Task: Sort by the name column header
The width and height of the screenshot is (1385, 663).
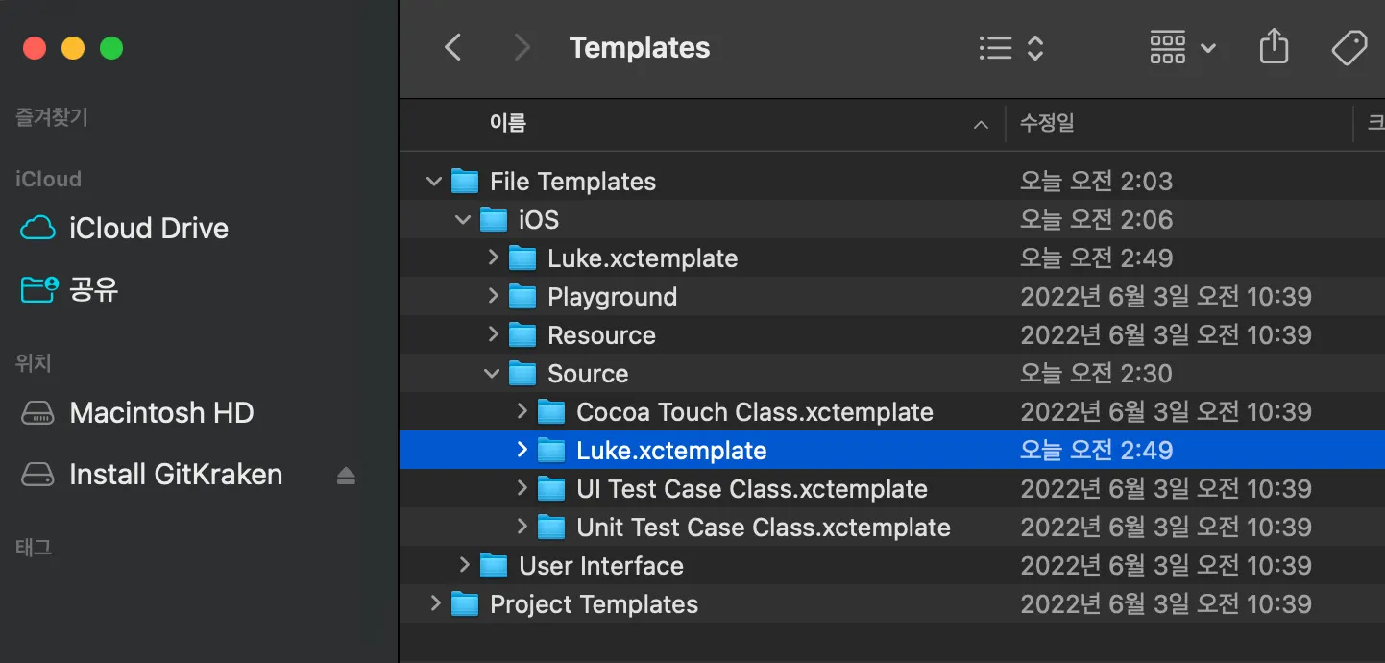Action: (508, 123)
